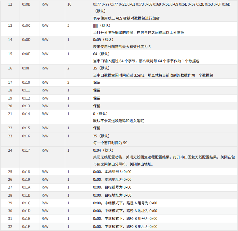
Task: Select length value 2 in row 16
Action: tap(68, 68)
